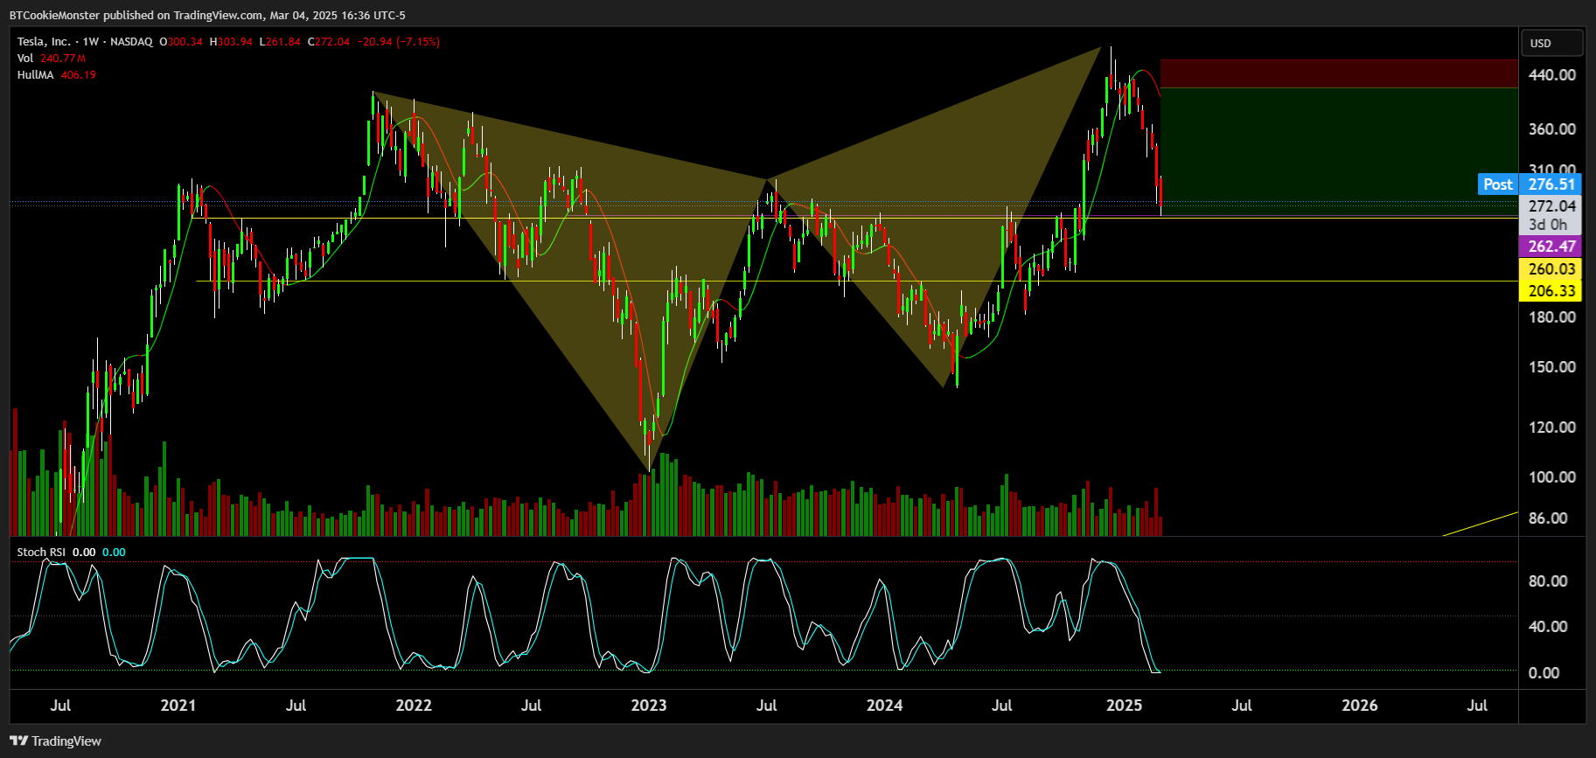This screenshot has height=758, width=1596.
Task: Click the 440.00 price axis label
Action: click(1551, 75)
